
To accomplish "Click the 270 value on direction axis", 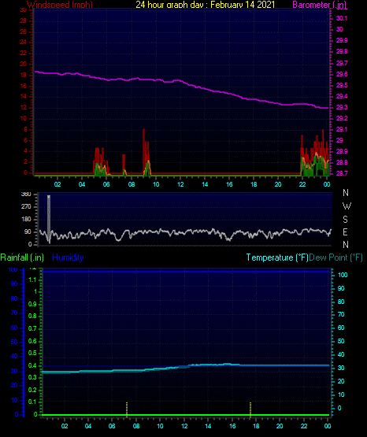I will point(26,207).
